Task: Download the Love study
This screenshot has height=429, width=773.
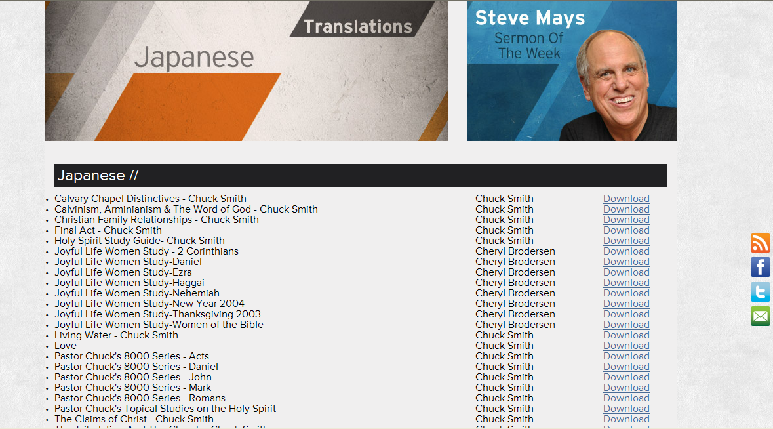Action: 626,346
